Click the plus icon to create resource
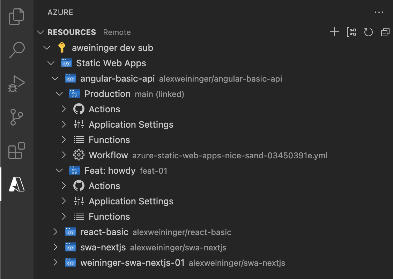393x279 pixels. click(x=334, y=32)
